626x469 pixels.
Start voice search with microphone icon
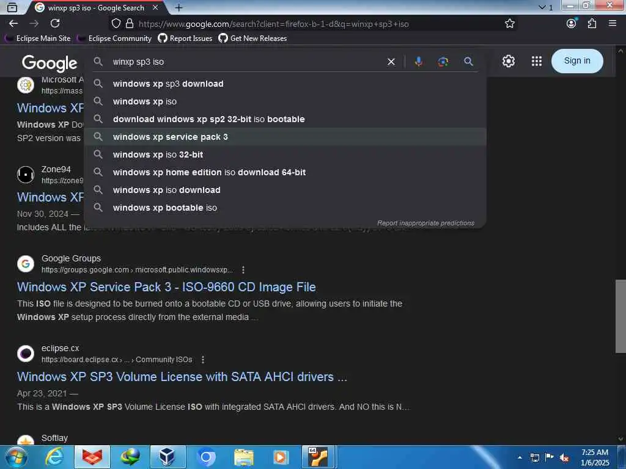418,62
